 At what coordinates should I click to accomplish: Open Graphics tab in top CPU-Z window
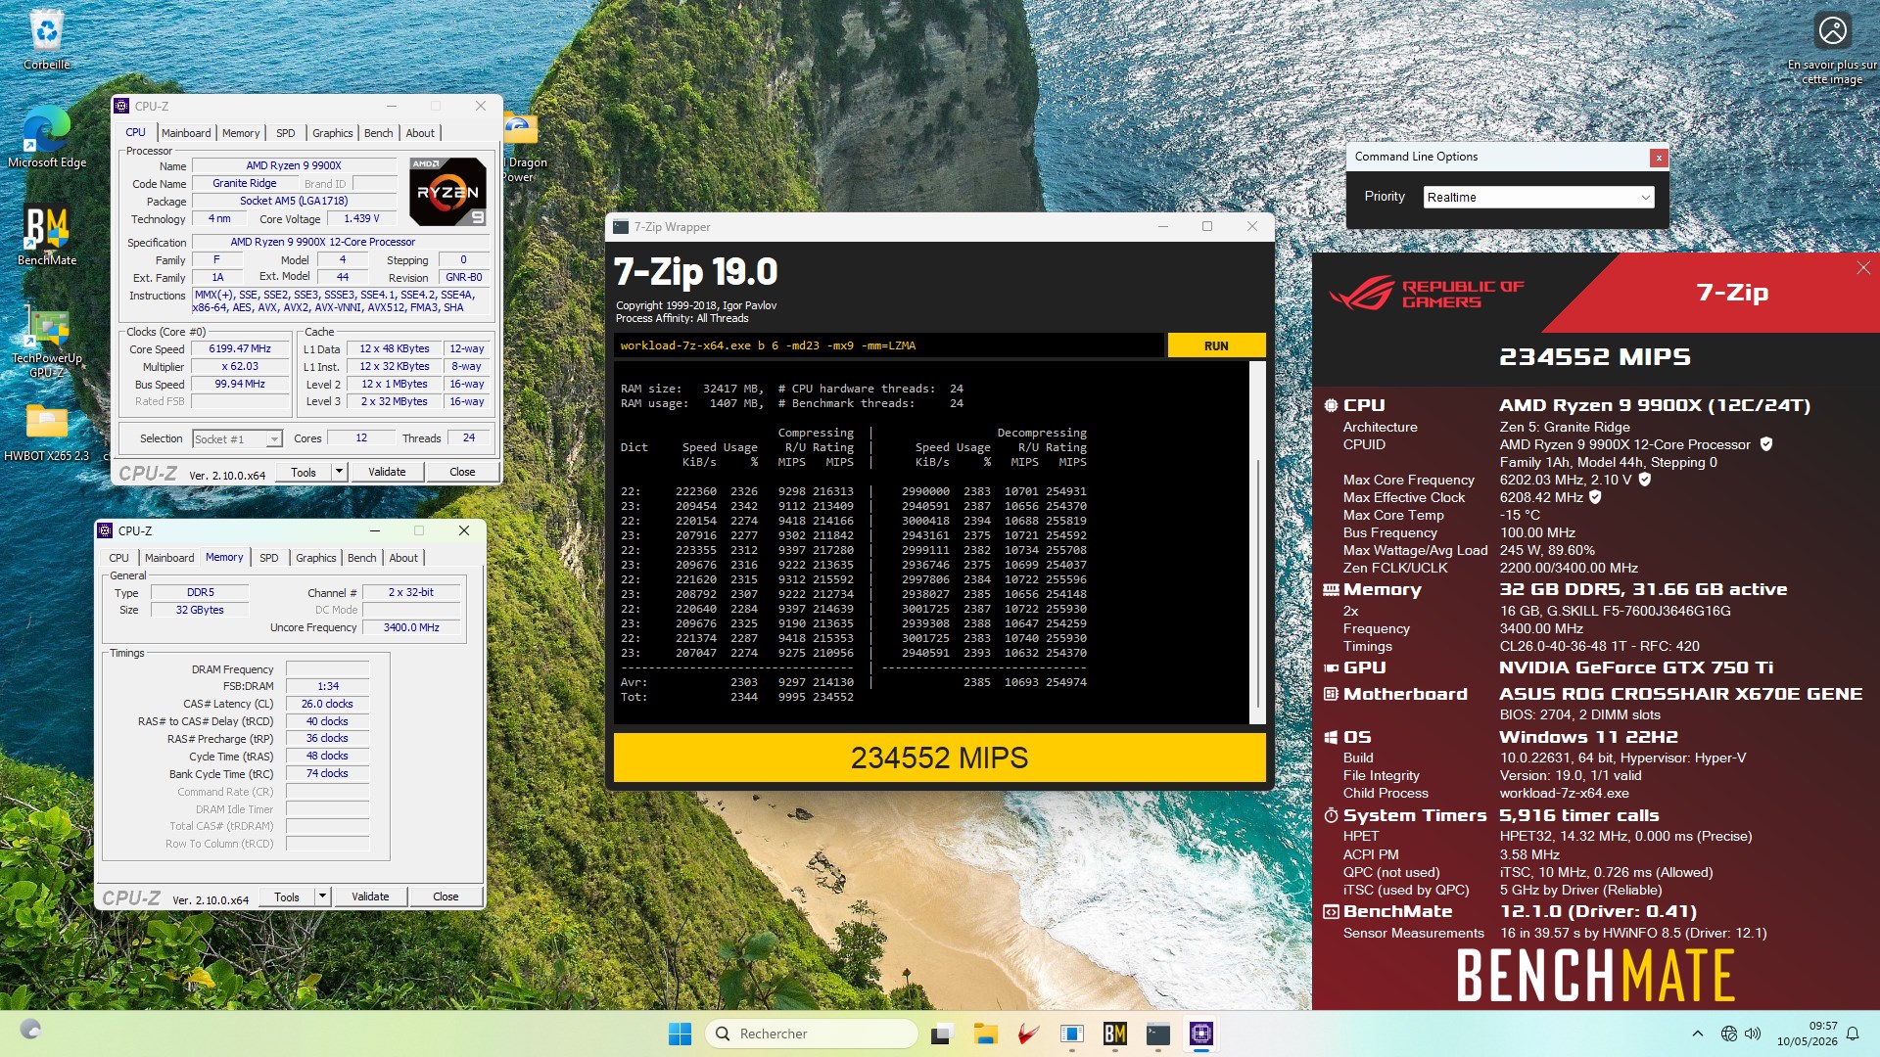333,133
